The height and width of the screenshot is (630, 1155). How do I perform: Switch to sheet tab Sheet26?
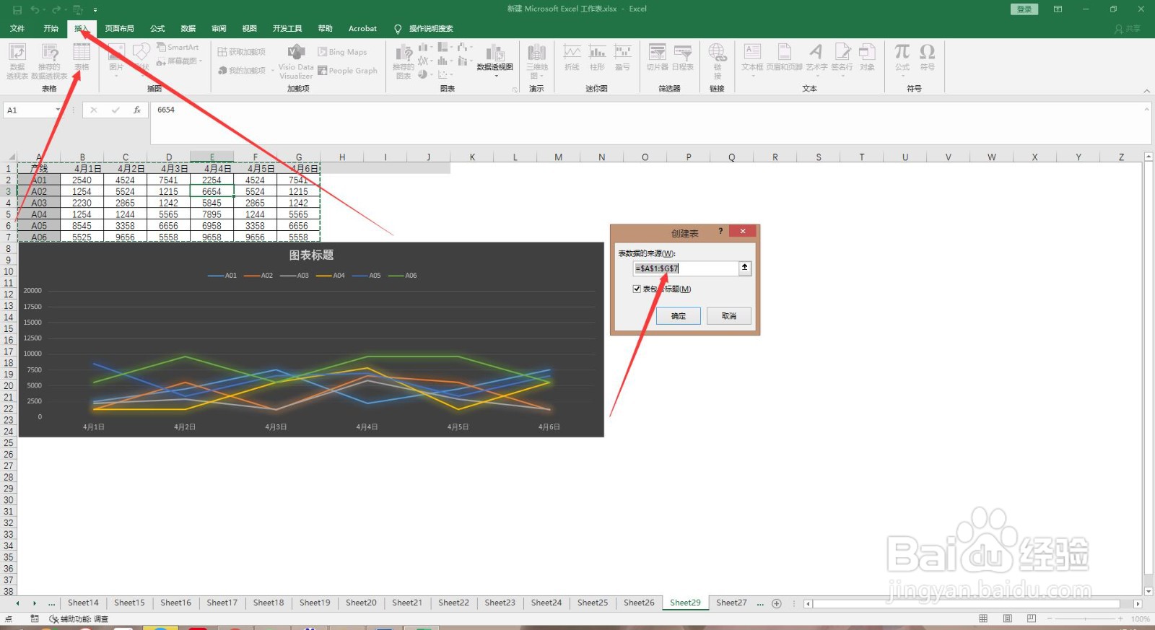[x=639, y=603]
